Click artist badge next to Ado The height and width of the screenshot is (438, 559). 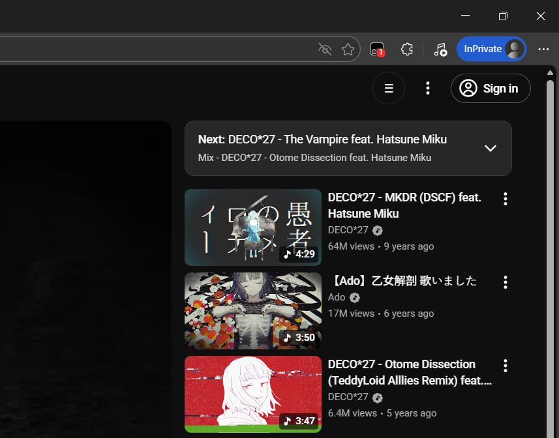pos(354,298)
